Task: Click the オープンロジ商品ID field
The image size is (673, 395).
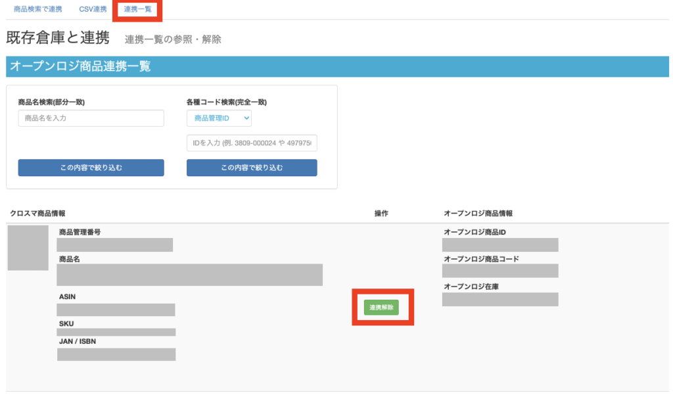Action: point(500,244)
